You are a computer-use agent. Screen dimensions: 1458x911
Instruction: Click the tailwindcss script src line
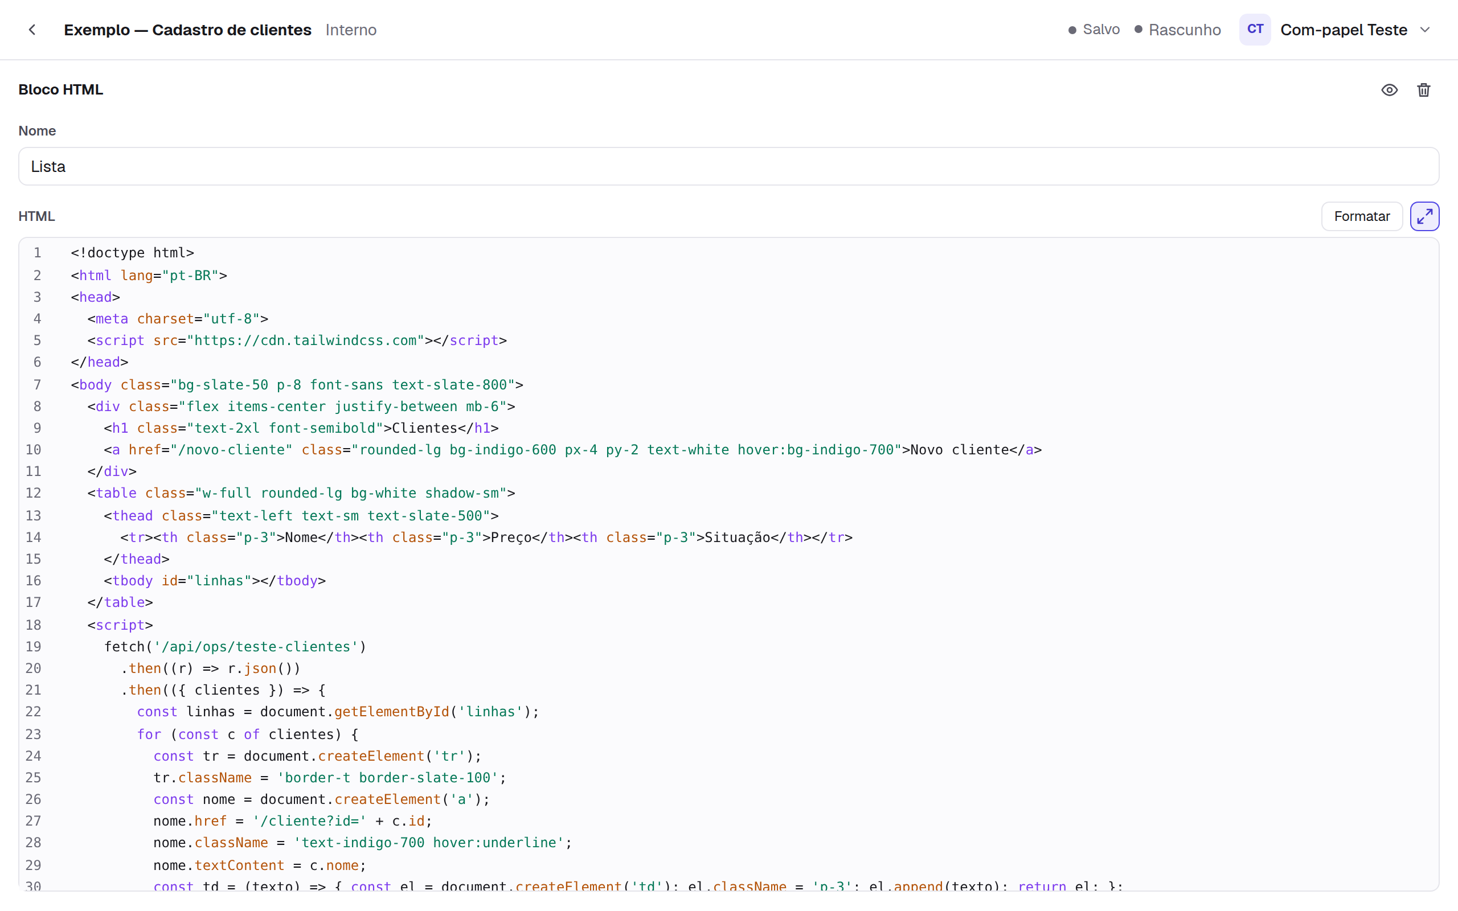[x=297, y=340]
